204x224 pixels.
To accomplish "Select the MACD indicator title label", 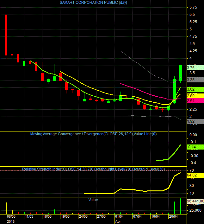I will [x=93, y=134].
